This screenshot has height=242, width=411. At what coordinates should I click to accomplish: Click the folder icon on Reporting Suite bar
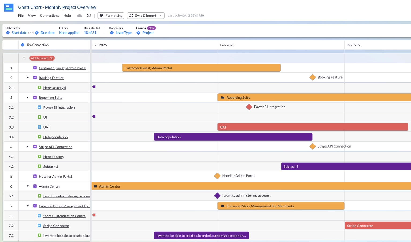tap(223, 98)
